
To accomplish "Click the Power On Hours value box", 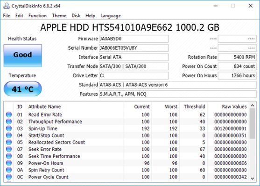I will [x=237, y=76].
